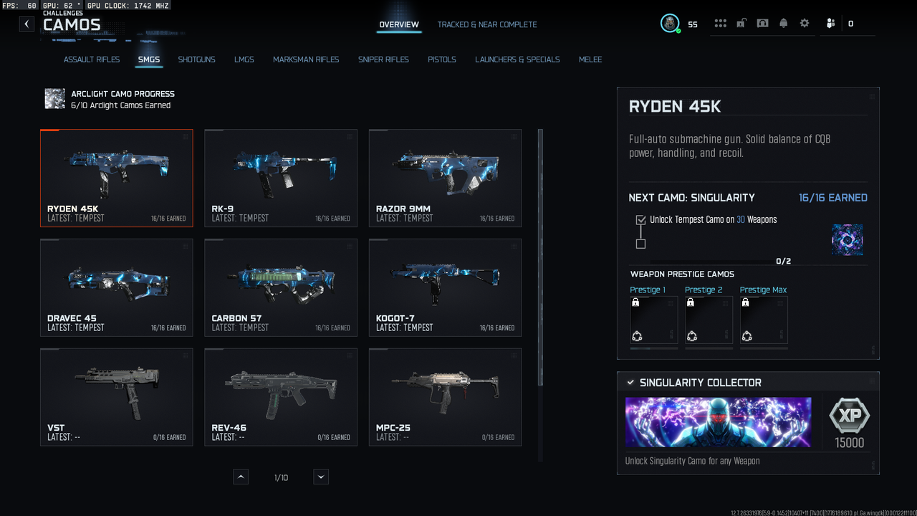
Task: Open the settings gear
Action: coord(805,24)
